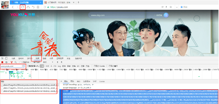Go back using the browser back arrow
219x104 pixels.
pyautogui.click(x=13, y=7)
